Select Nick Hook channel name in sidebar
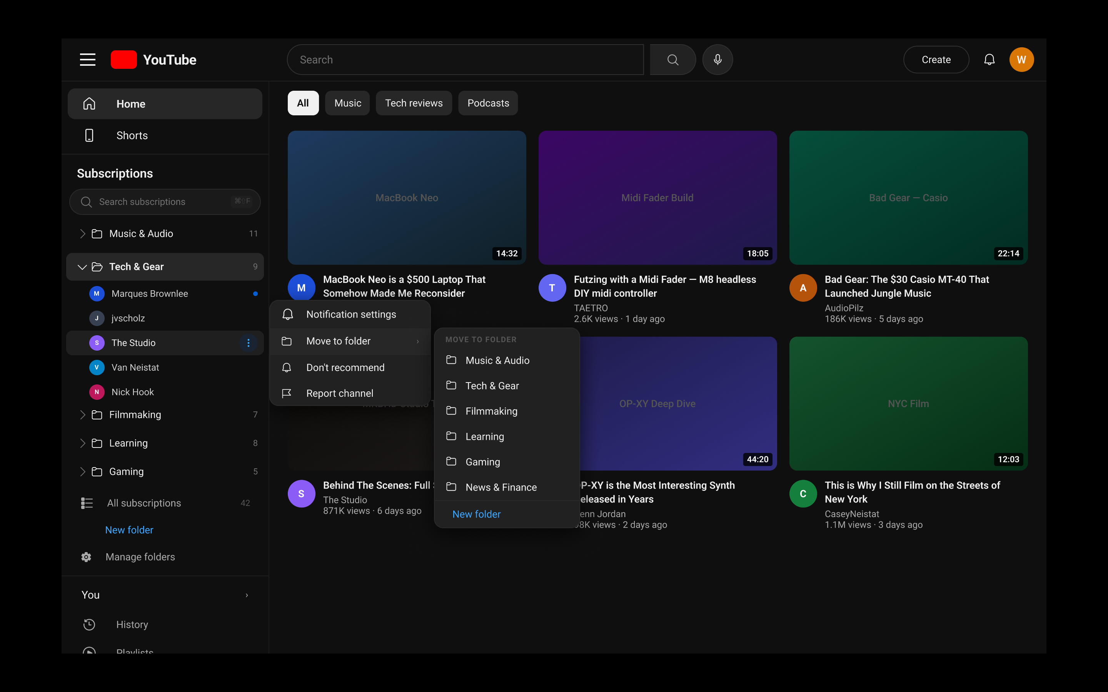 [x=133, y=392]
